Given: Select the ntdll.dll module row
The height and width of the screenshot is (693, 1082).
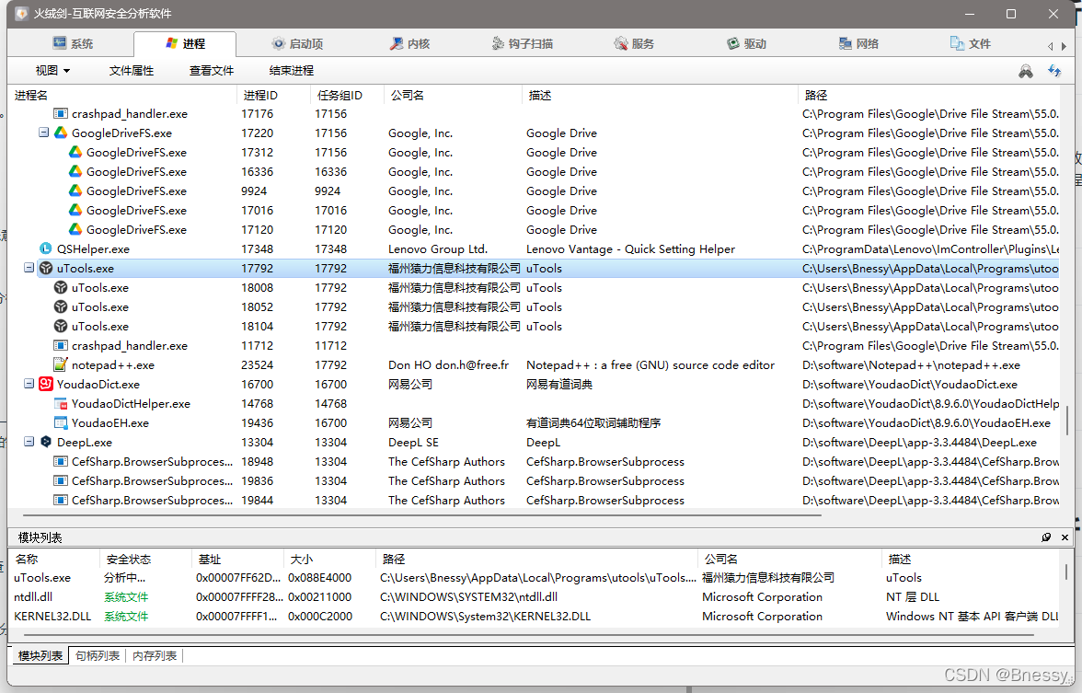Looking at the screenshot, I should point(535,597).
